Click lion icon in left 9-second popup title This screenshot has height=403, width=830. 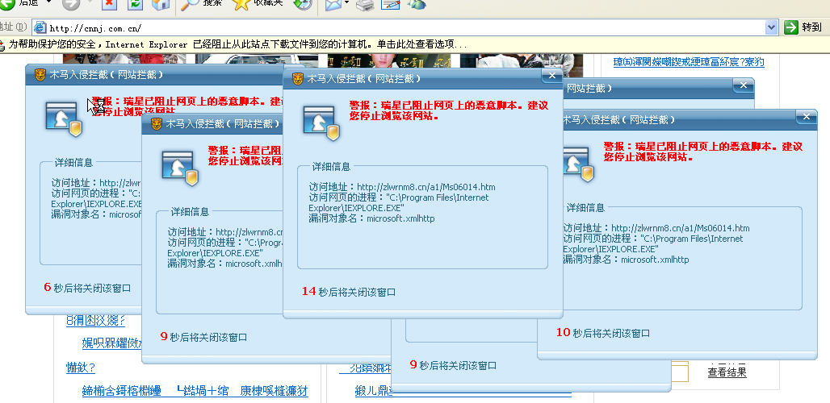pyautogui.click(x=156, y=123)
